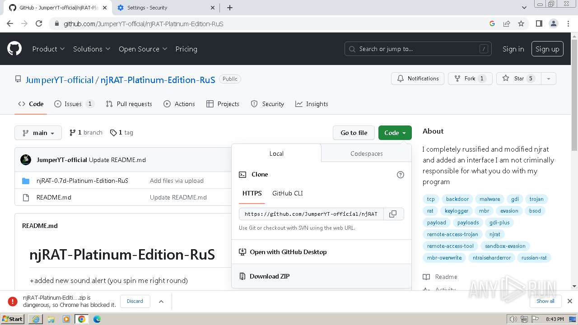578x325 pixels.
Task: Open the main branch selector
Action: point(38,133)
